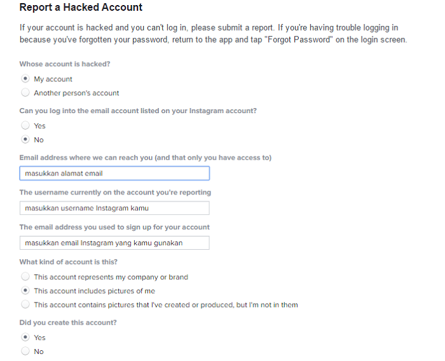The width and height of the screenshot is (445, 361).
Task: Click the "email address you used to sign up" label
Action: (114, 227)
